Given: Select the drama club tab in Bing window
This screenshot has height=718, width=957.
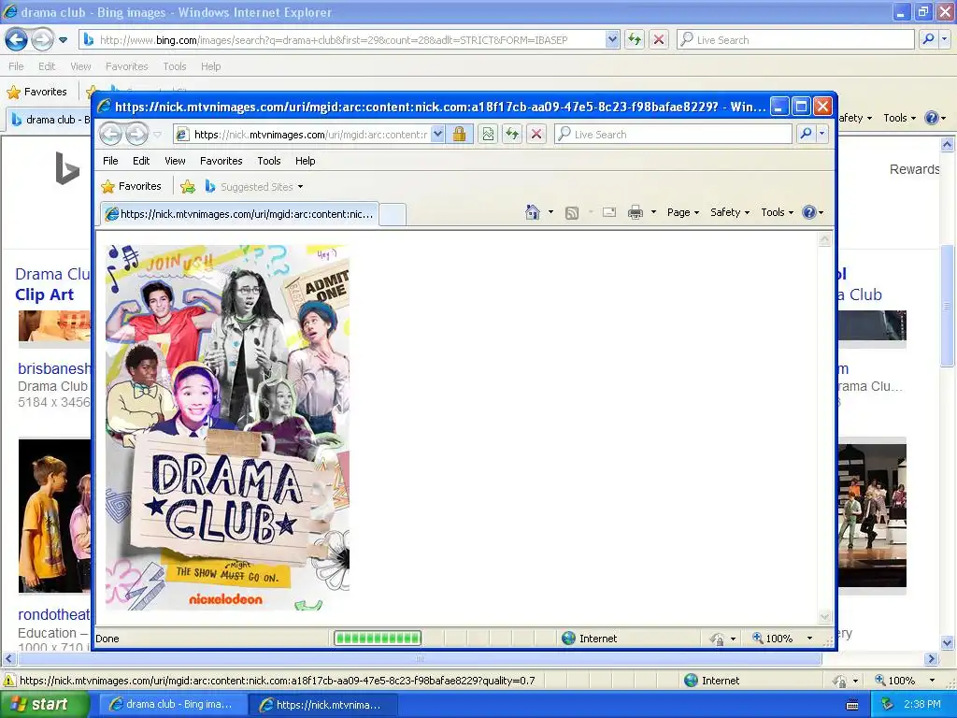Looking at the screenshot, I should (x=50, y=120).
